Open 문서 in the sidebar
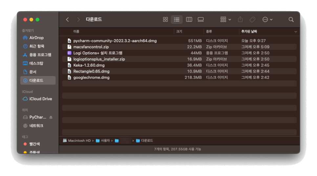 [38, 72]
